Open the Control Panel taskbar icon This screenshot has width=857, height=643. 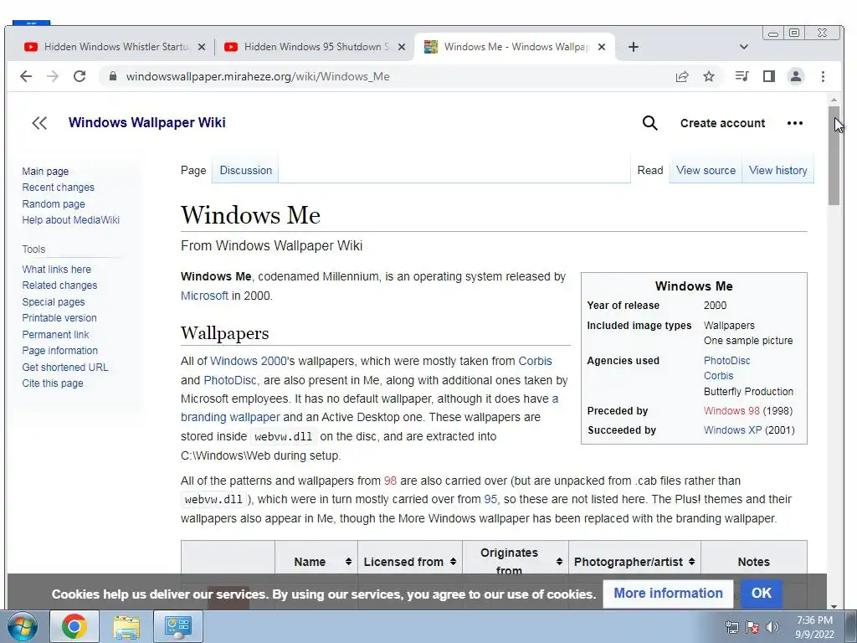click(x=178, y=626)
